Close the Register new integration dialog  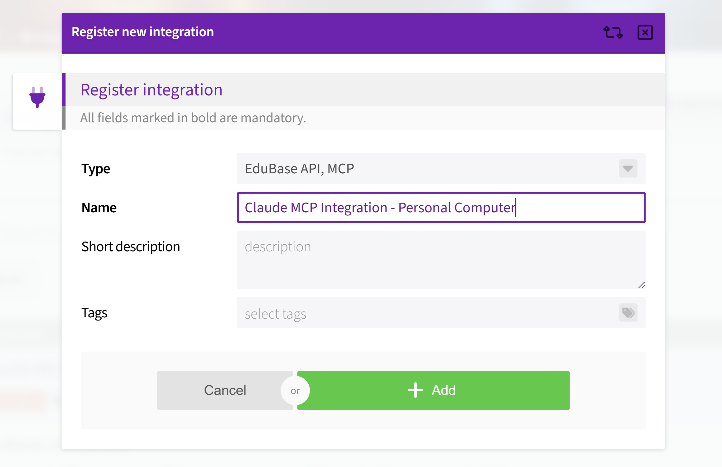pyautogui.click(x=645, y=32)
